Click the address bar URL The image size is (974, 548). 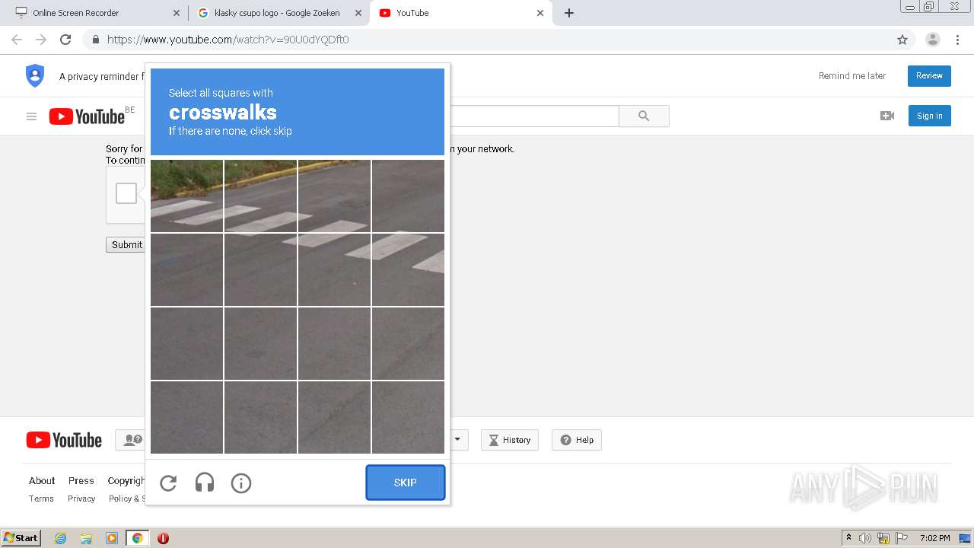pos(228,40)
